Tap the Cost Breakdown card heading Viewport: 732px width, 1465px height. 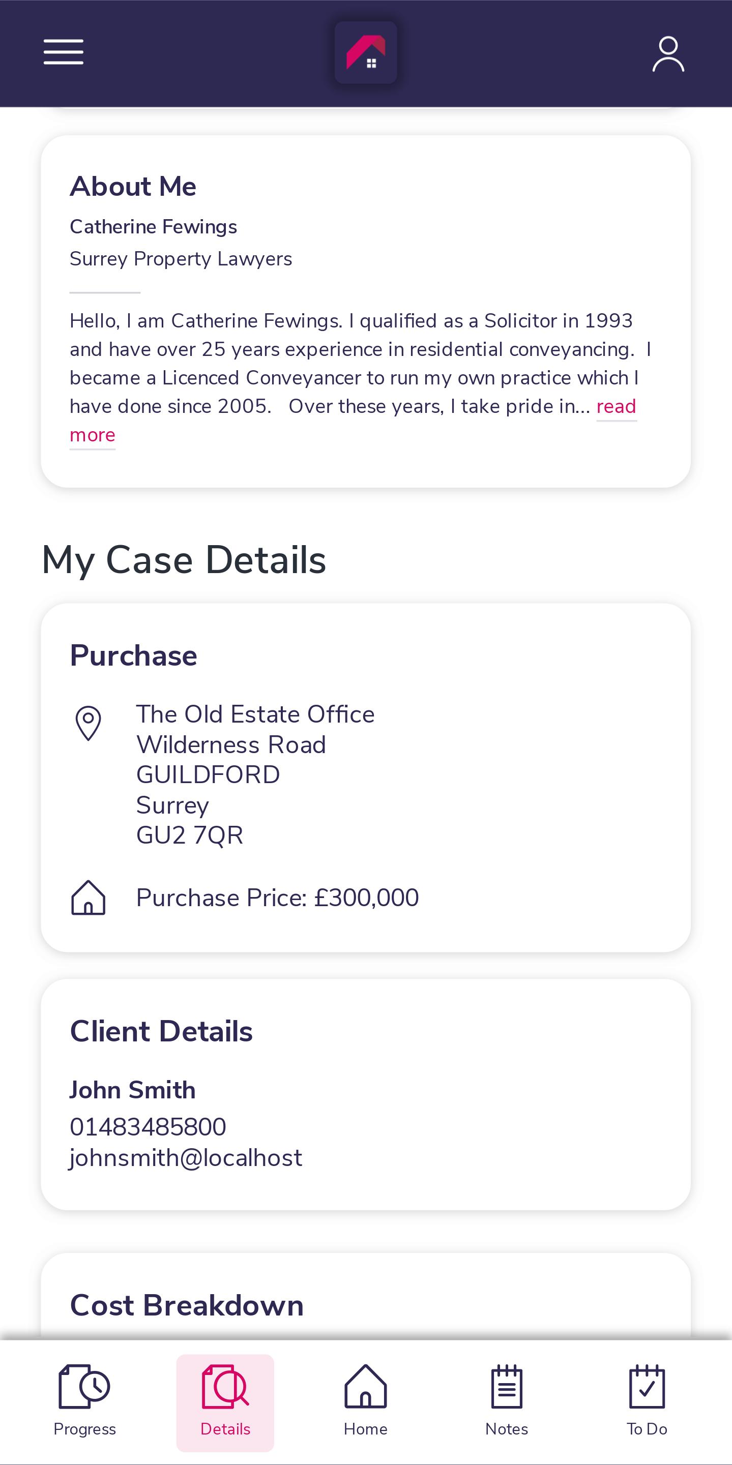(x=187, y=1305)
